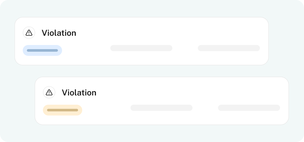The height and width of the screenshot is (142, 304).
Task: Click middle gray placeholder bar in bottom card
Action: 162,108
